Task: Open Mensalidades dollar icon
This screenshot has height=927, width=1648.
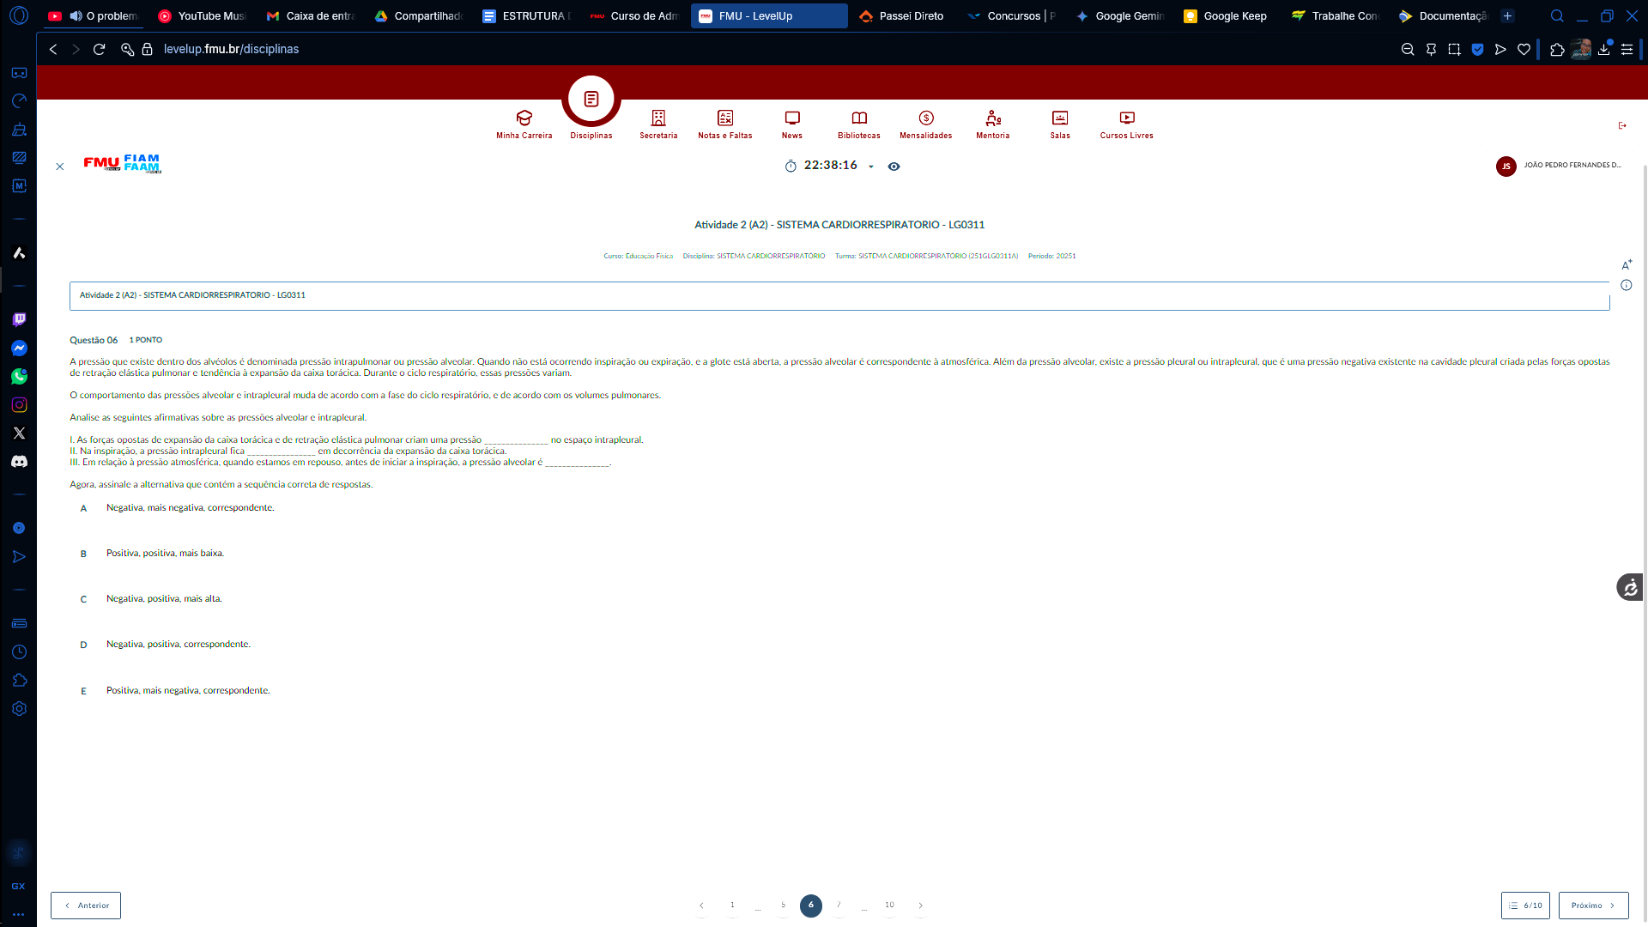Action: [x=925, y=118]
